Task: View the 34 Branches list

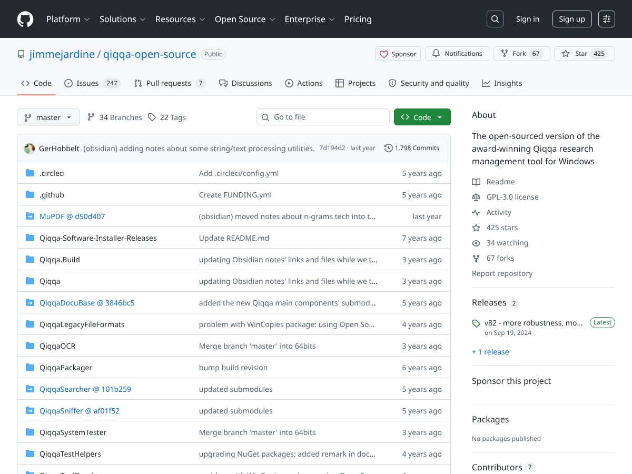Action: pos(115,117)
